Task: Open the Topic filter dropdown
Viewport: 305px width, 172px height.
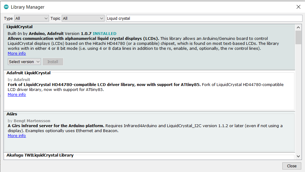Action: [x=83, y=18]
